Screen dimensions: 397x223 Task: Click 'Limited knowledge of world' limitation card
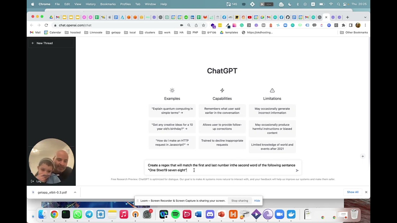click(272, 146)
